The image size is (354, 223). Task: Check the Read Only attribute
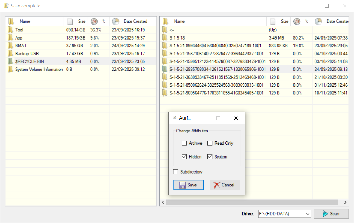coord(210,143)
